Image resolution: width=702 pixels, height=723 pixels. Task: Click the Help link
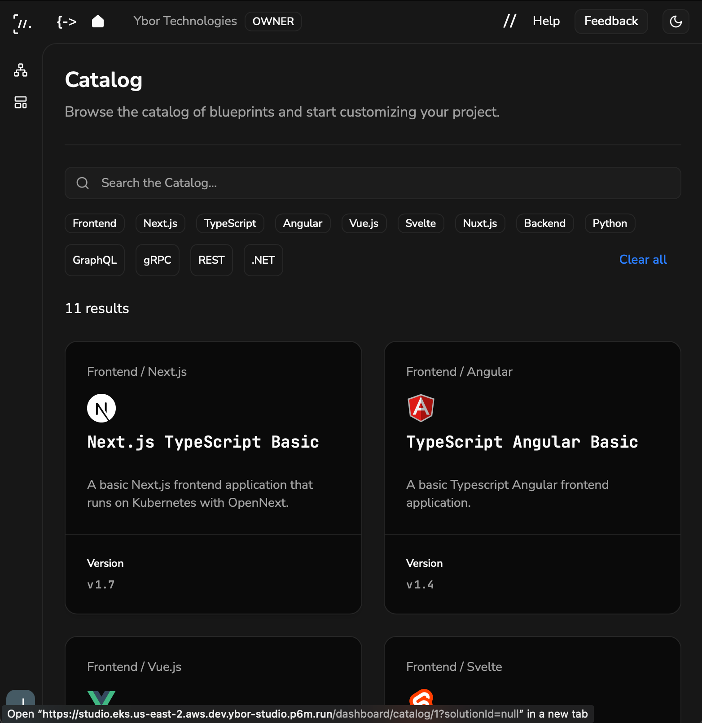[546, 21]
